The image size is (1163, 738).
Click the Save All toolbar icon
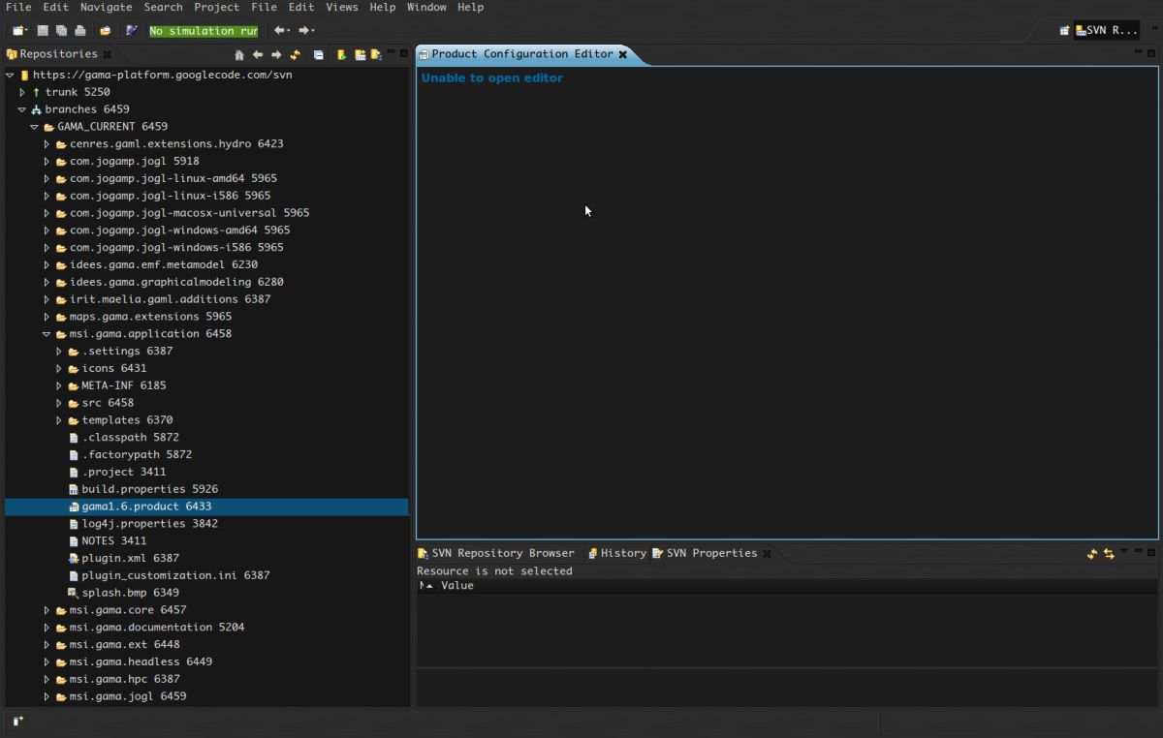click(61, 31)
